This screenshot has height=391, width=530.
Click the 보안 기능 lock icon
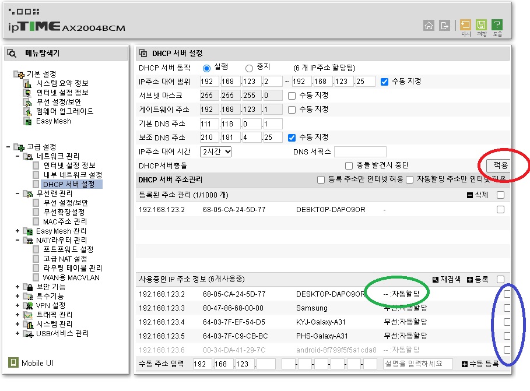click(x=28, y=287)
